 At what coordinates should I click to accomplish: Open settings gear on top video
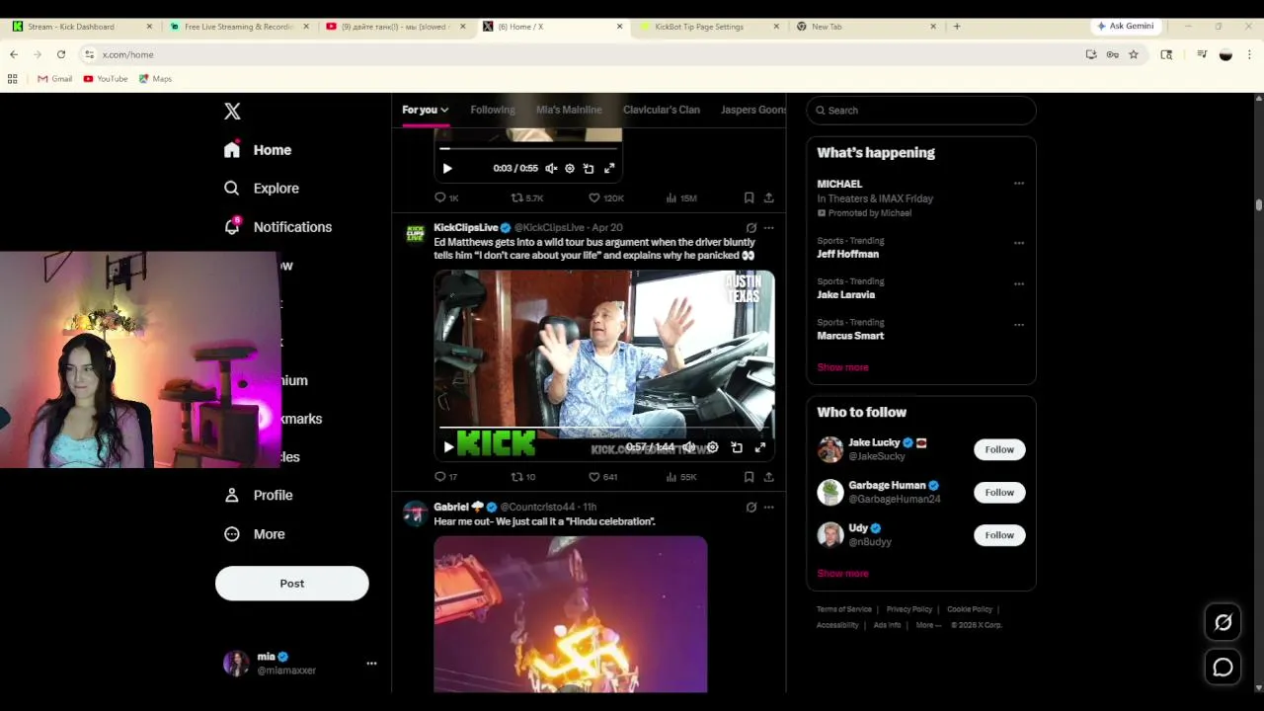[570, 168]
